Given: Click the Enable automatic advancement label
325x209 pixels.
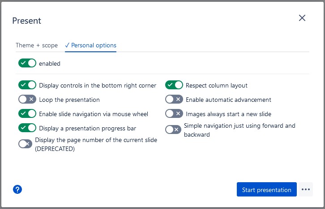Looking at the screenshot, I should point(228,100).
